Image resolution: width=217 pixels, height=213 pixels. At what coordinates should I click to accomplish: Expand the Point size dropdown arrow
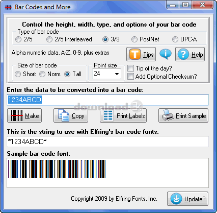117,74
